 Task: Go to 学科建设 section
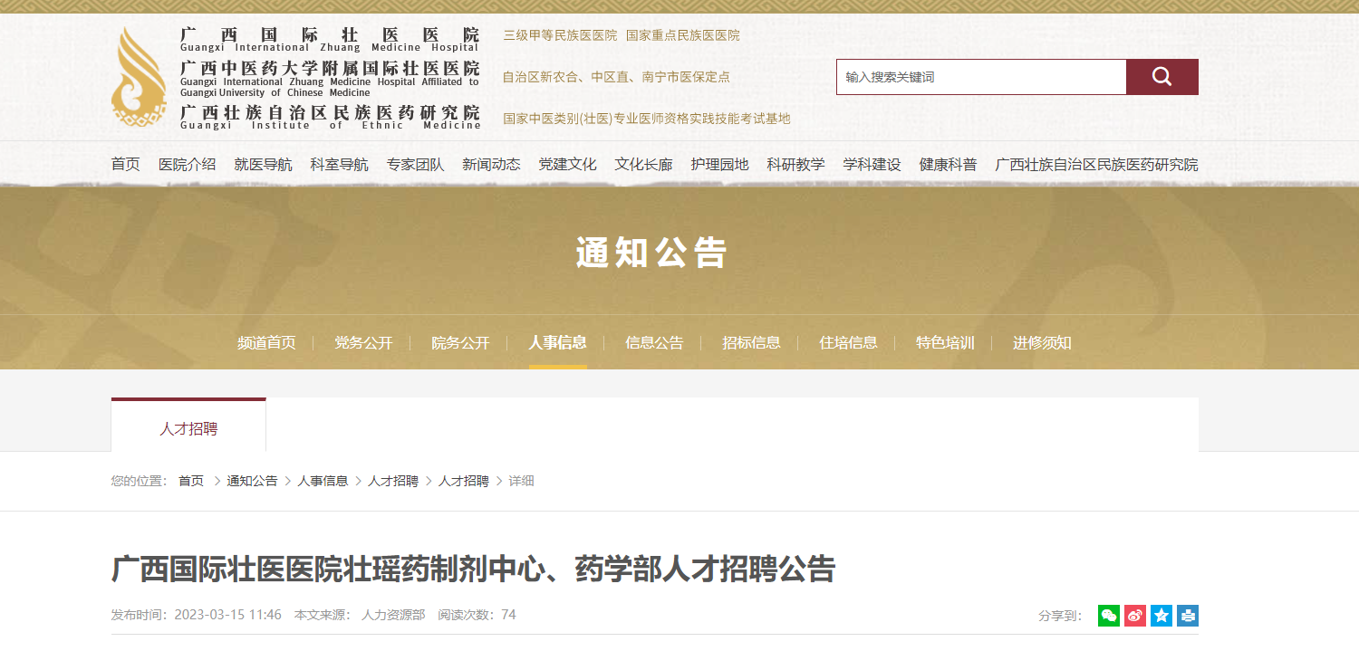click(x=872, y=165)
